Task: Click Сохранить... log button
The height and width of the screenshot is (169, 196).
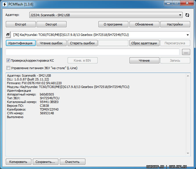Action: tap(45, 162)
